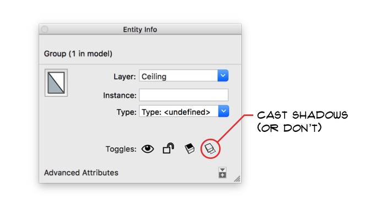This screenshot has height=211, width=370.
Task: Click the empty Instance name field
Action: [183, 95]
